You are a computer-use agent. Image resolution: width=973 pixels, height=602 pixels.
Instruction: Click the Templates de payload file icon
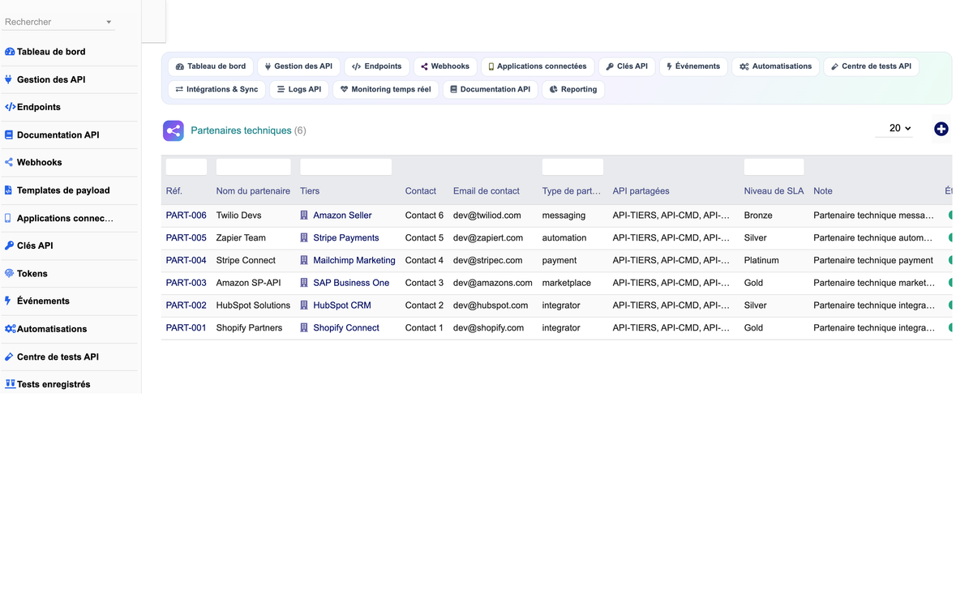(9, 190)
